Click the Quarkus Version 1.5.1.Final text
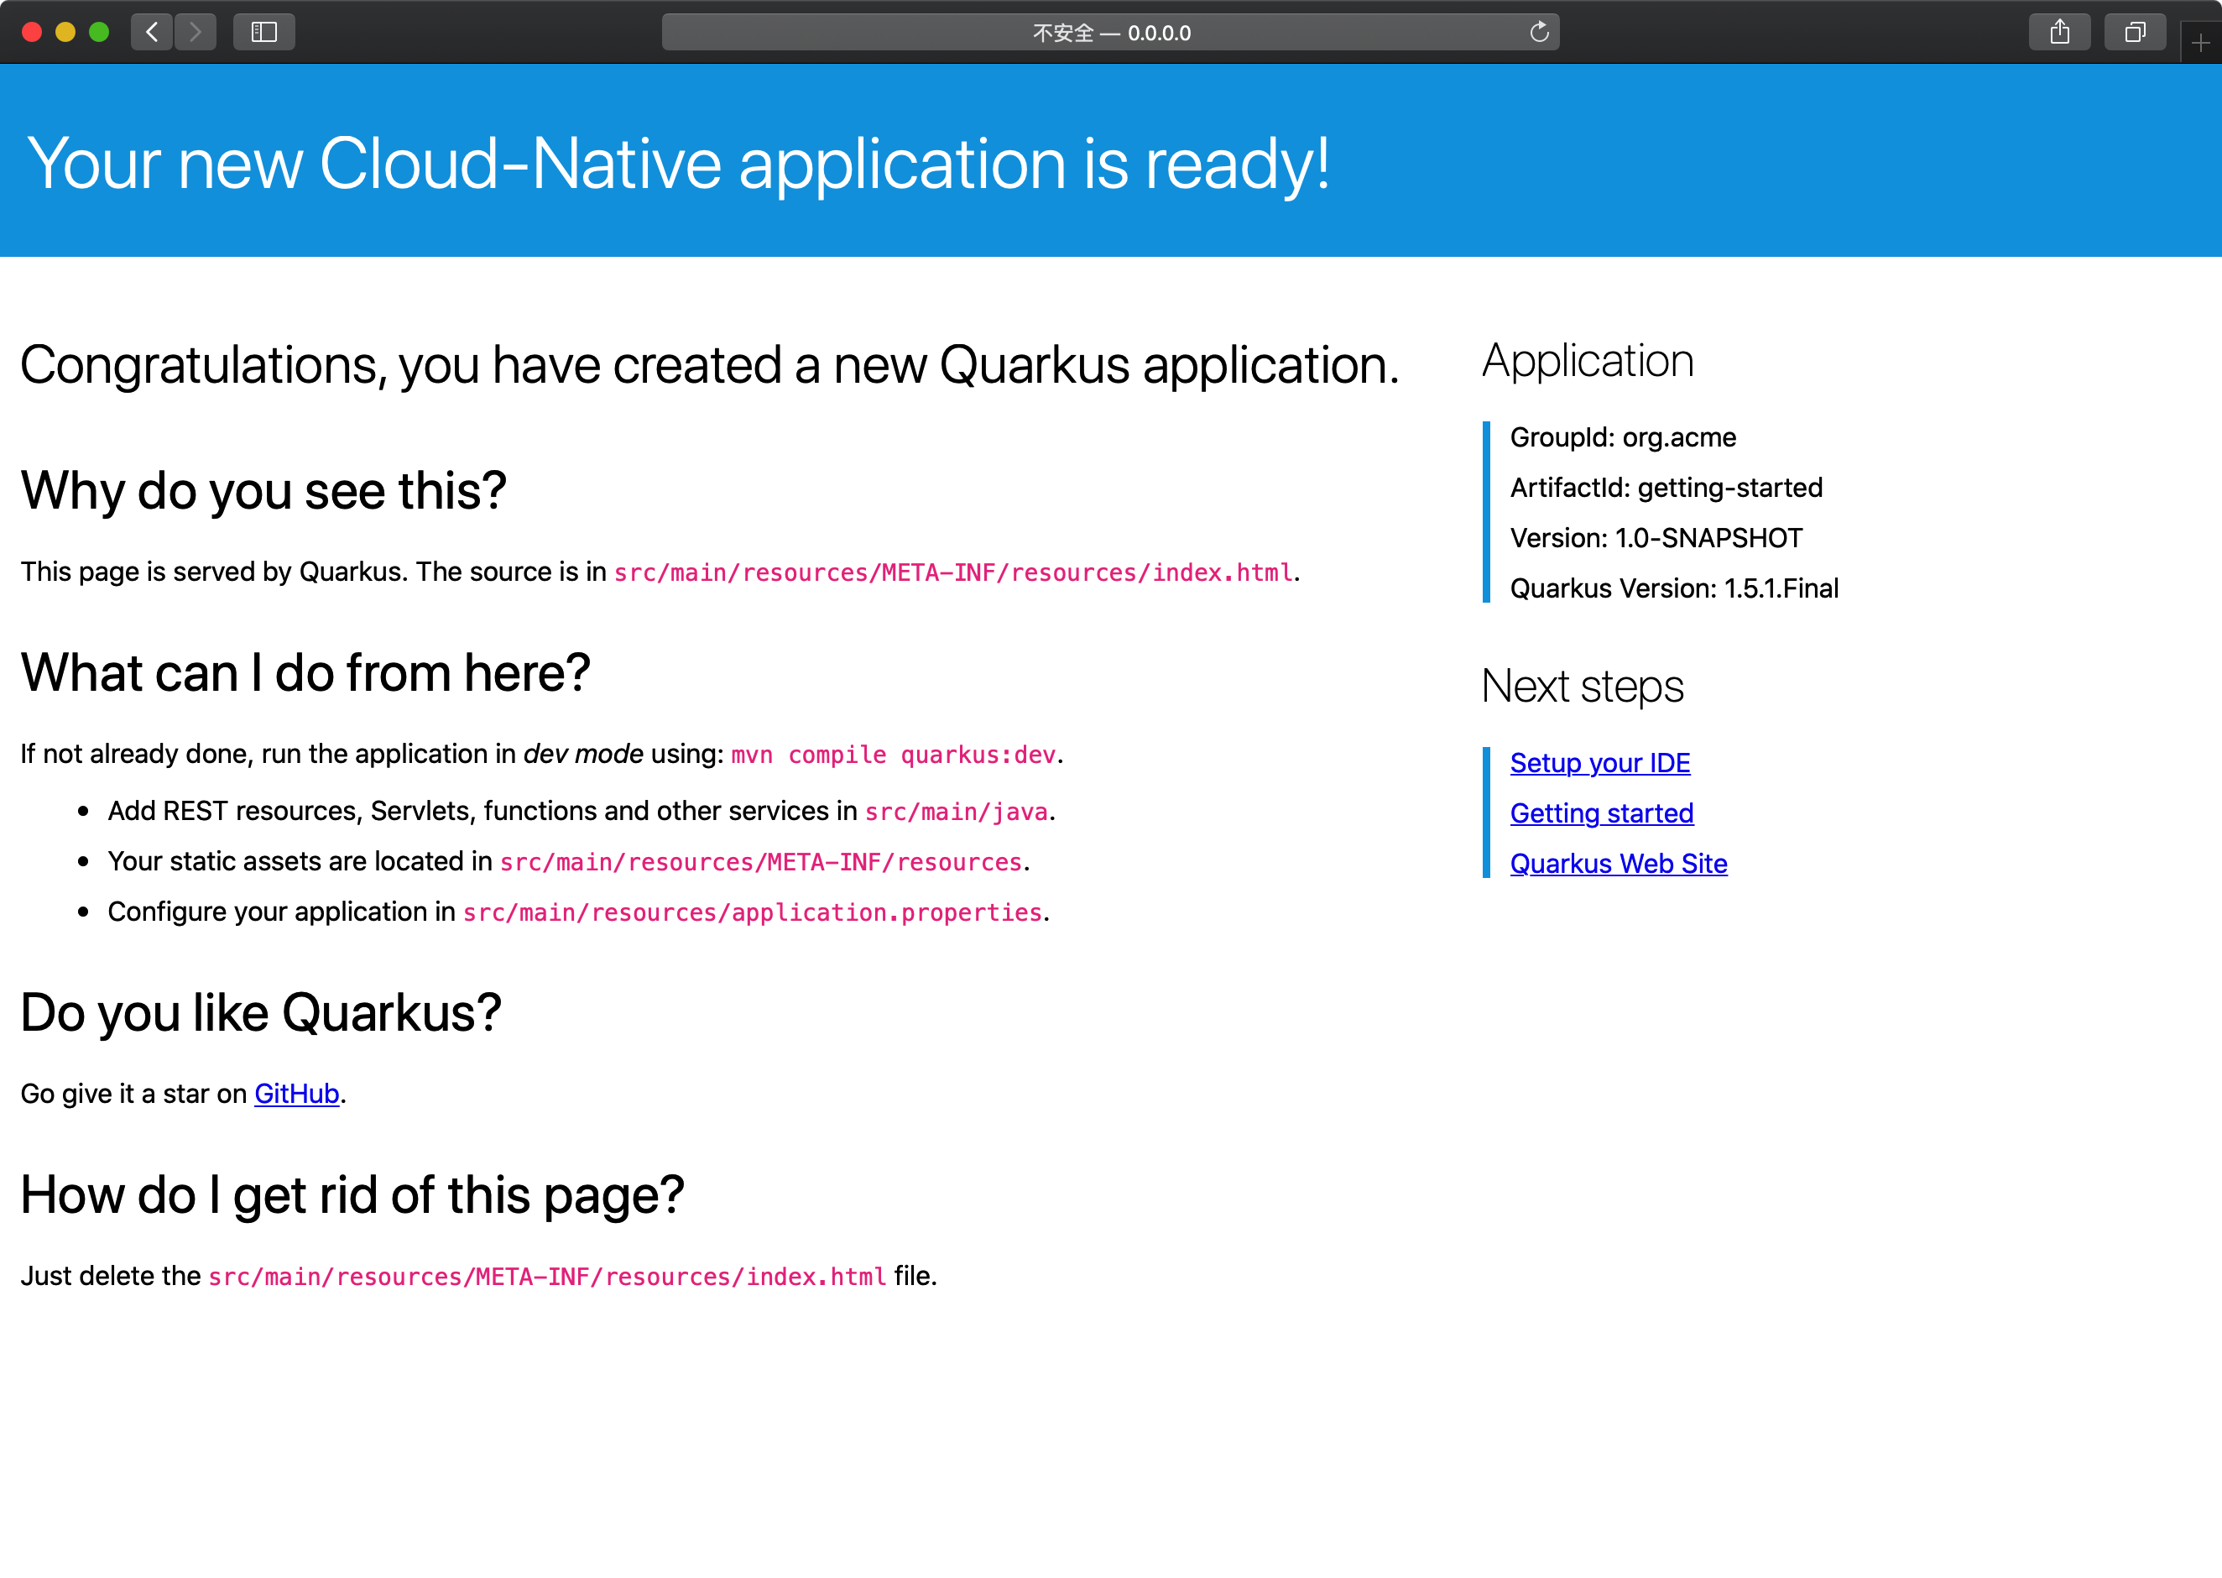 pyautogui.click(x=1673, y=589)
